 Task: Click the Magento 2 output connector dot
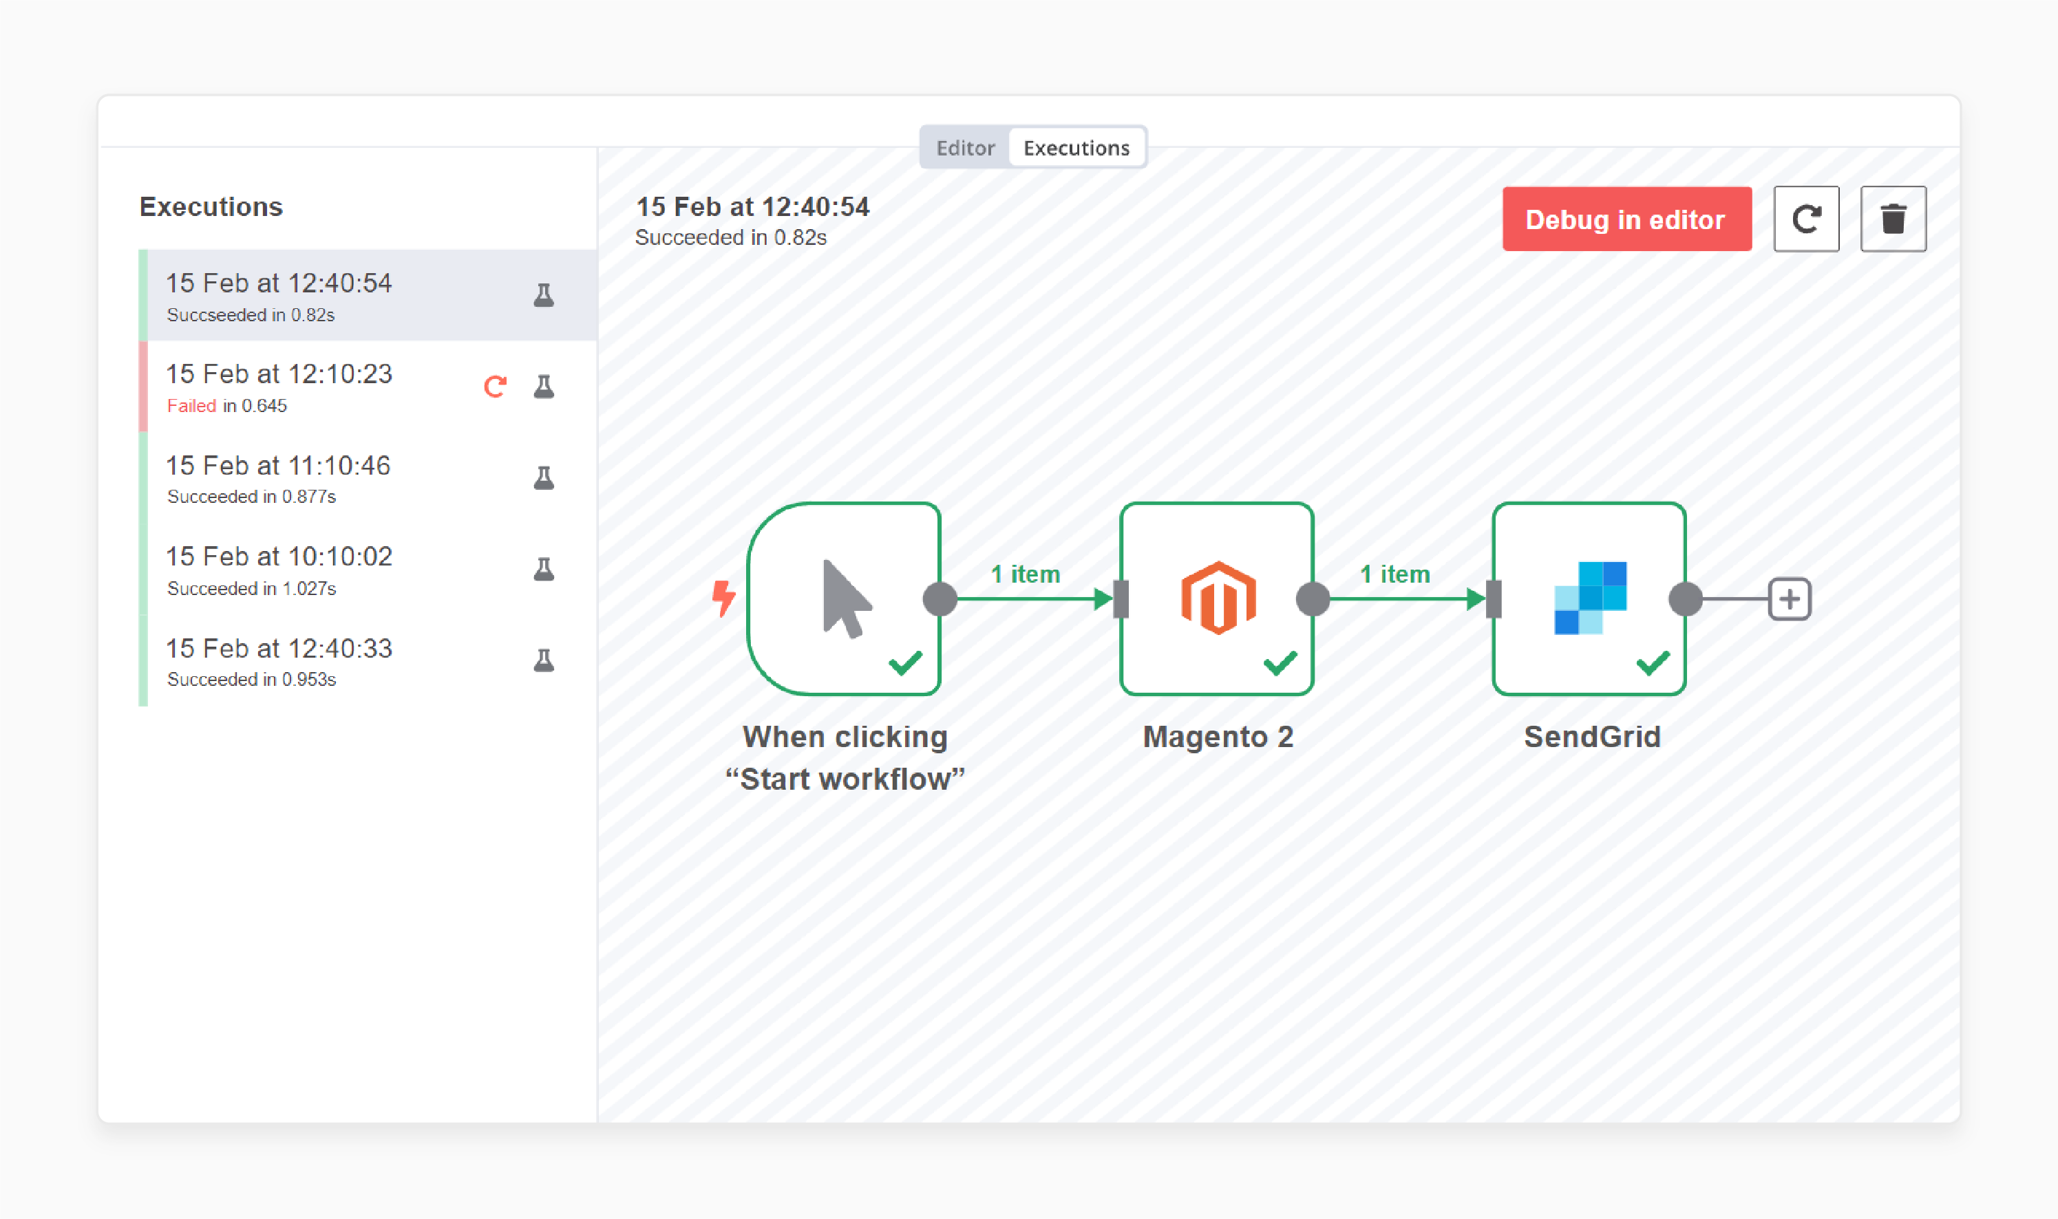tap(1313, 598)
